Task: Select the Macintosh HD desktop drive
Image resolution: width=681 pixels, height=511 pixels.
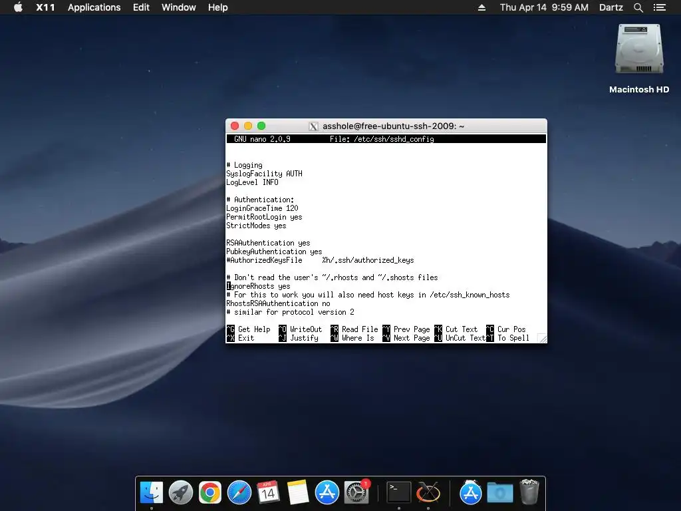Action: tap(639, 59)
